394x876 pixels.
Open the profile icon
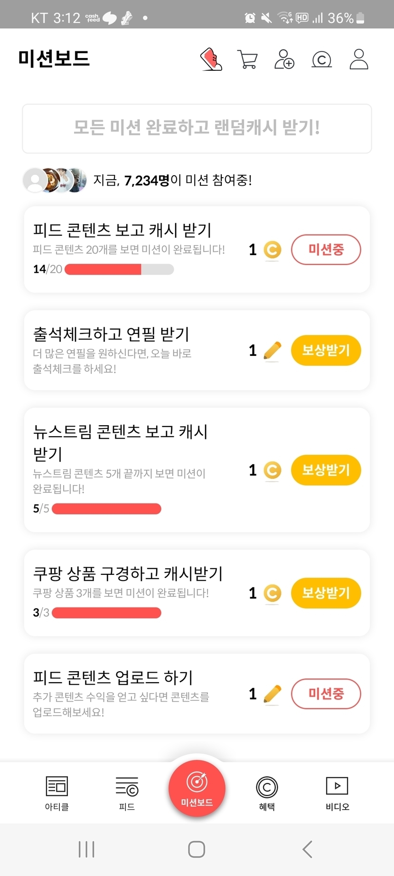(359, 59)
